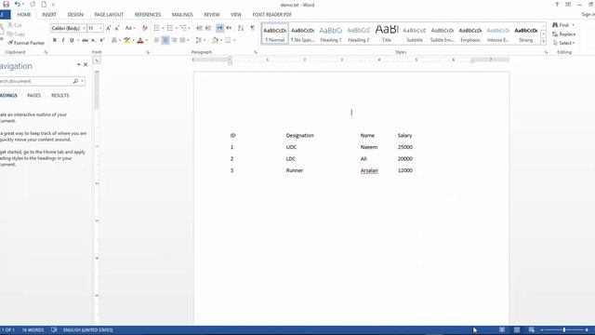This screenshot has width=595, height=335.
Task: Clear all formatting eraser icon
Action: click(145, 28)
